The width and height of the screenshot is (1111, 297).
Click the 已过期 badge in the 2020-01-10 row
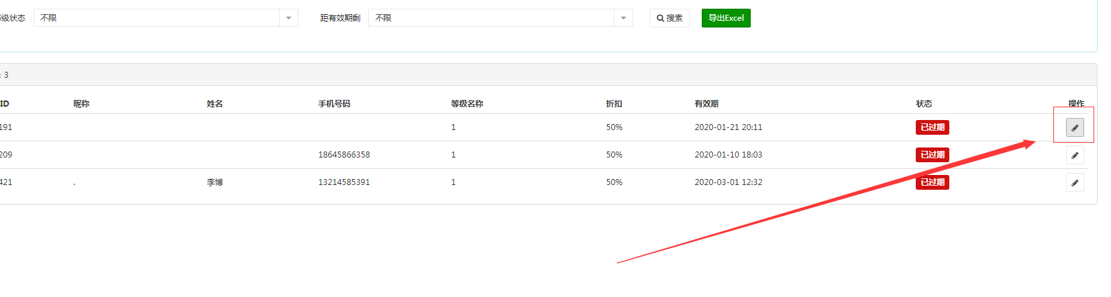[x=933, y=155]
